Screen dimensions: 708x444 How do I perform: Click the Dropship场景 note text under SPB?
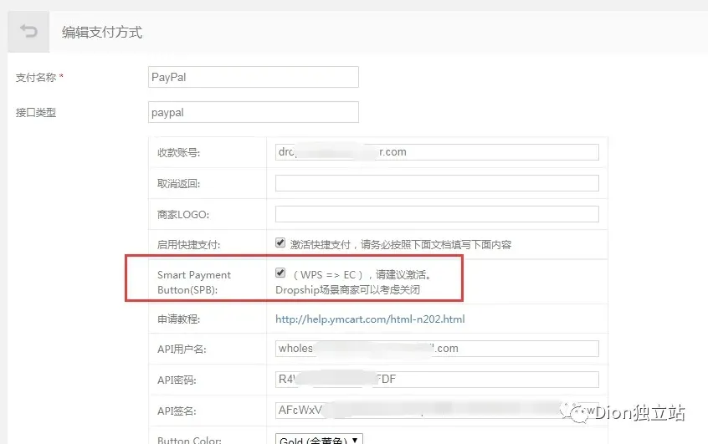[x=347, y=290]
